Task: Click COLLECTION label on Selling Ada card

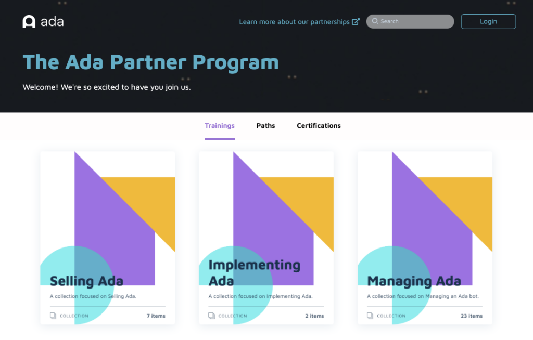Action: [74, 316]
